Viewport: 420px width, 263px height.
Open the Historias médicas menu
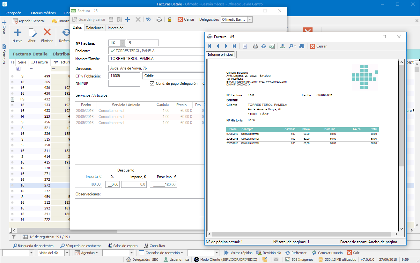click(x=42, y=13)
